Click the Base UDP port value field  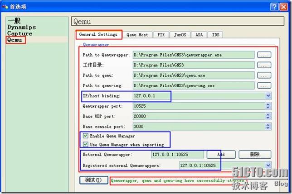coord(199,116)
